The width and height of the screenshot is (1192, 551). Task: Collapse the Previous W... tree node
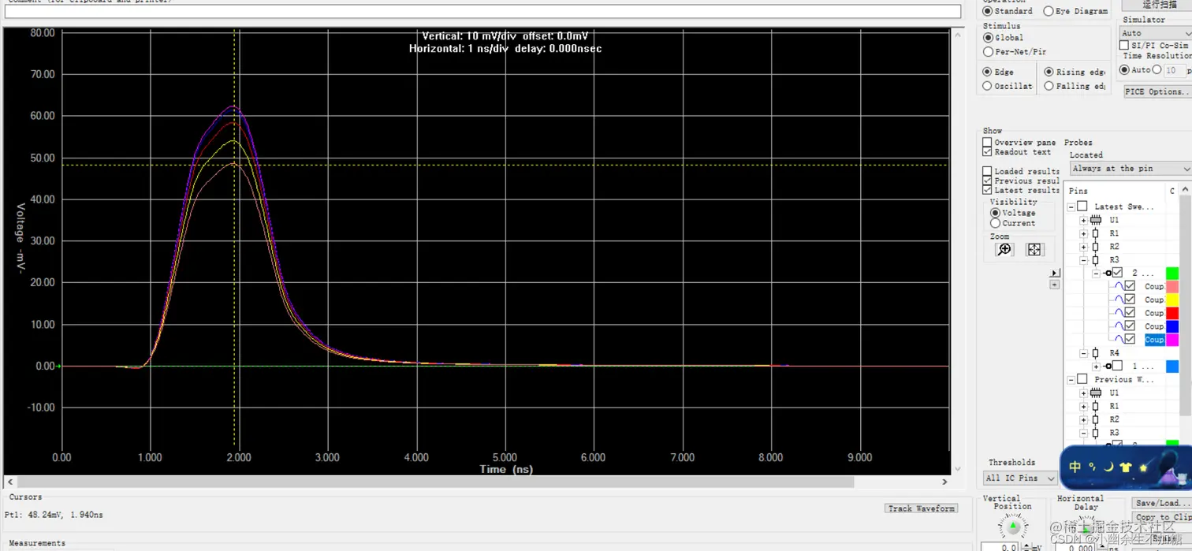click(1071, 379)
